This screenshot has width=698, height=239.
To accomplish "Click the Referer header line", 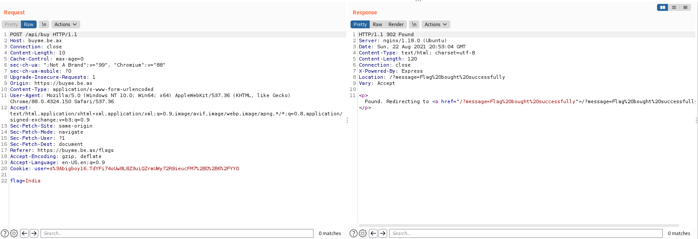I will (62, 150).
